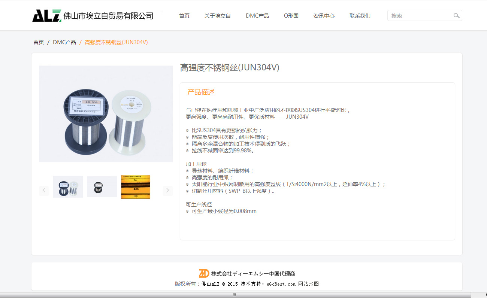Image resolution: width=487 pixels, height=298 pixels.
Task: Click the DMC orange logo in footer
Action: [204, 273]
